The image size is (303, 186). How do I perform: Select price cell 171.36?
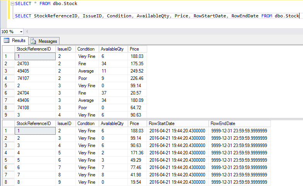click(x=138, y=153)
